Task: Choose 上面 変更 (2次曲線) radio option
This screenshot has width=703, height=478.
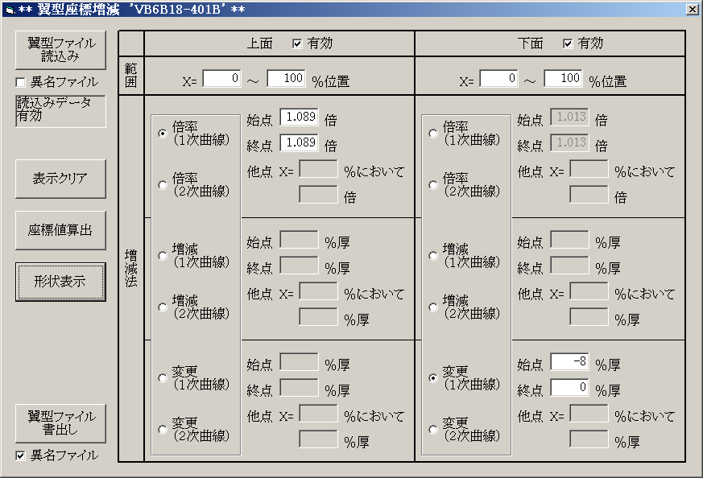Action: click(163, 430)
